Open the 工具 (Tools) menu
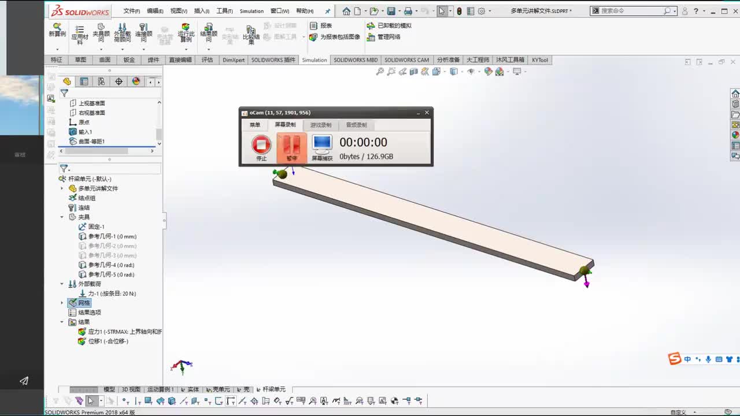 pos(224,11)
